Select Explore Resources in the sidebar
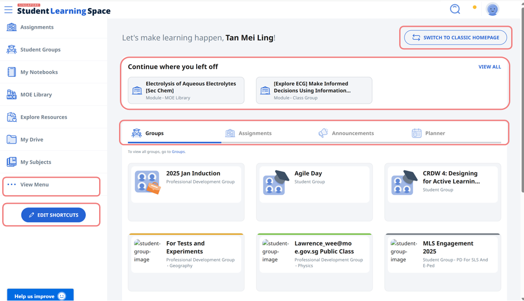Viewport: 524px width, 301px height. tap(43, 117)
